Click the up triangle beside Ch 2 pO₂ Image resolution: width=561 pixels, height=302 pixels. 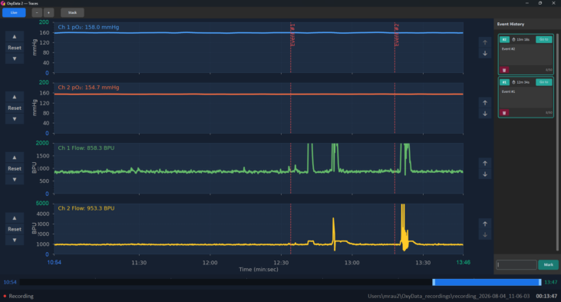15,97
